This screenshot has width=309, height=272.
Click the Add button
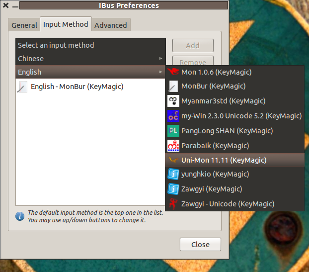pyautogui.click(x=193, y=46)
